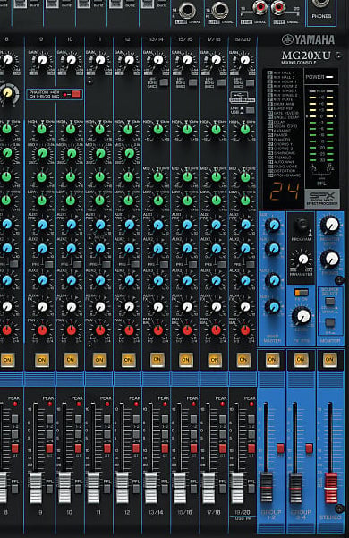349x538 pixels.
Task: Click the red PAN knob on channel 10
Action: click(x=71, y=330)
